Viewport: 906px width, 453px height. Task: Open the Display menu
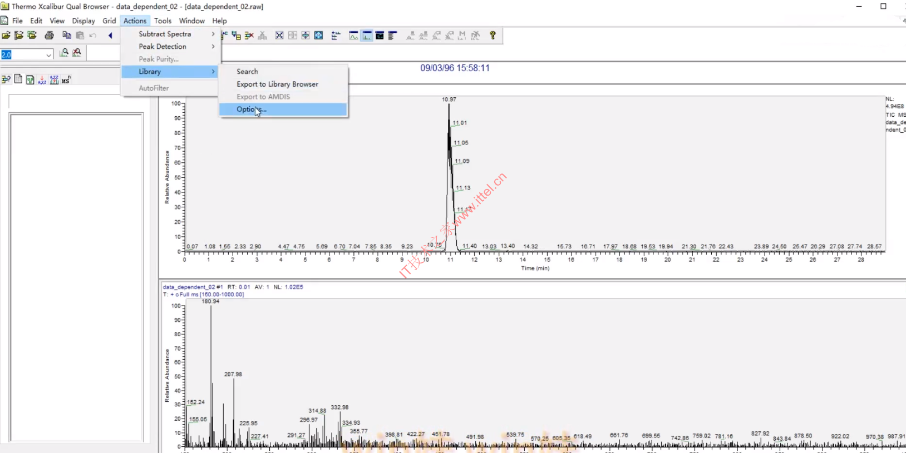click(83, 21)
